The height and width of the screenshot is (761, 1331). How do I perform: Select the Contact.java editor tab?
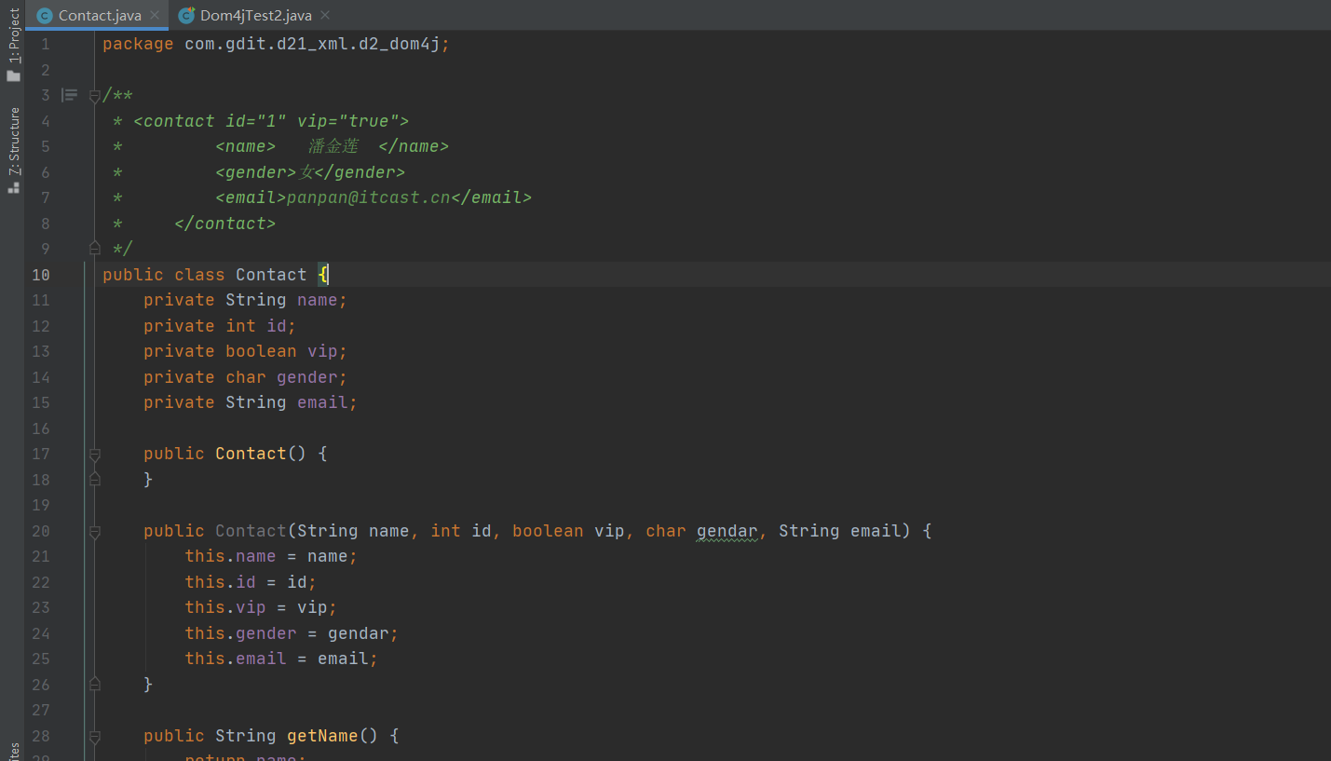point(99,16)
